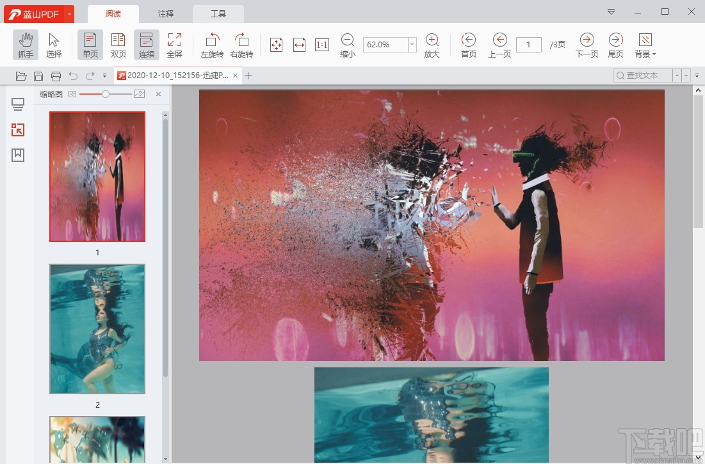The height and width of the screenshot is (464, 705).
Task: Switch to the 注释 tab
Action: pyautogui.click(x=166, y=13)
